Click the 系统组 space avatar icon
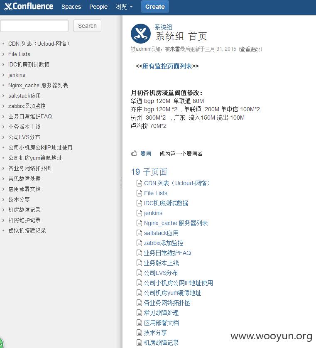316x348 pixels. click(141, 34)
